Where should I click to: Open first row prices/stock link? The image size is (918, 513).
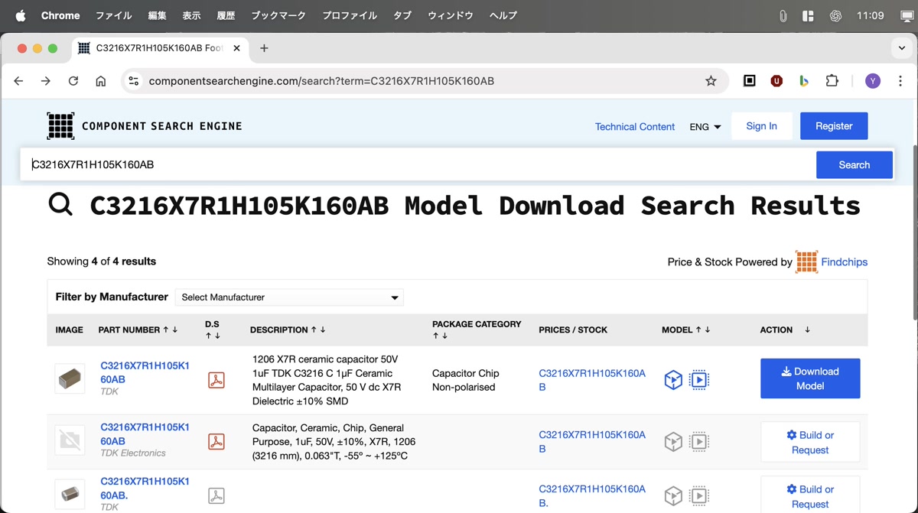click(x=592, y=380)
